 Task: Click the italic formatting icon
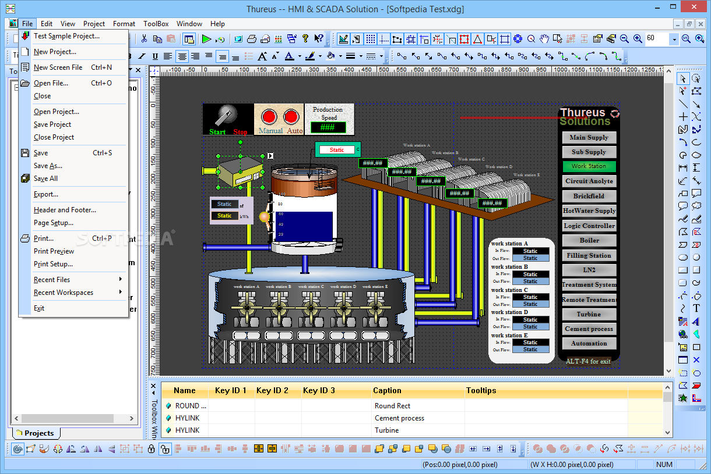[143, 56]
